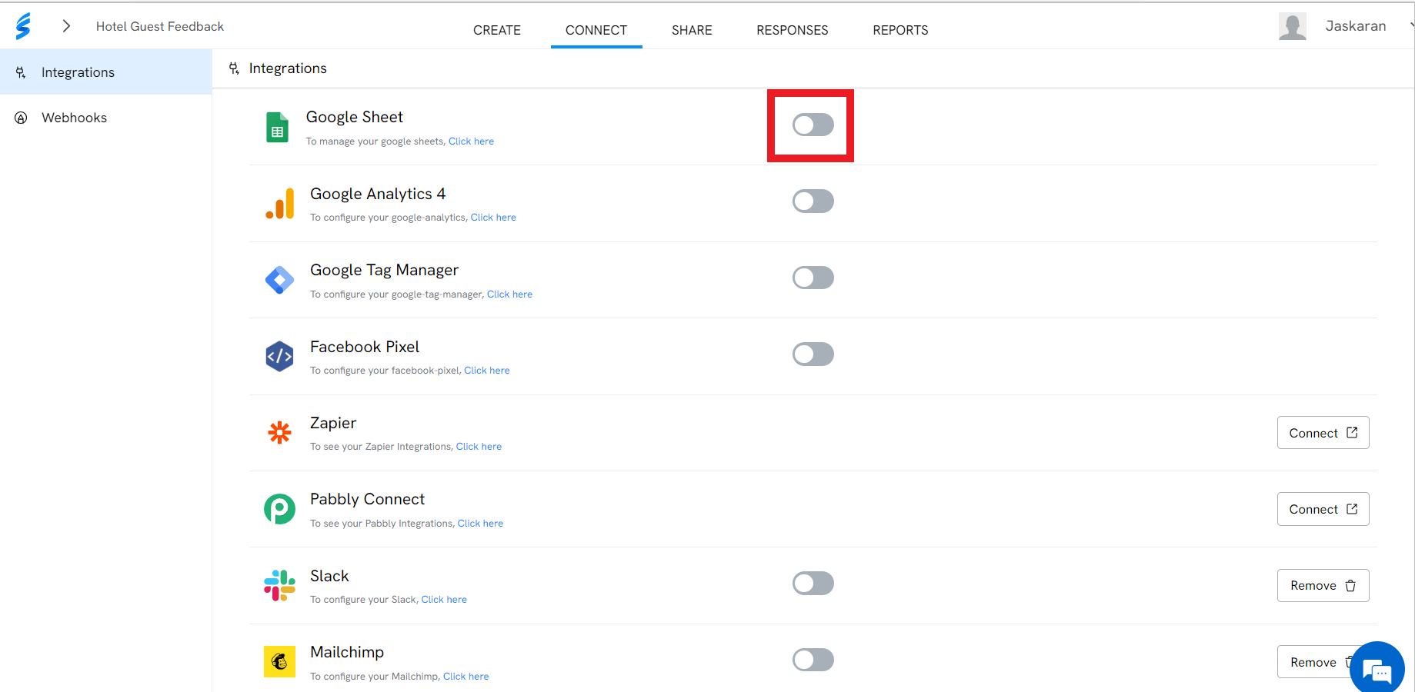Click the Google Analytics 4 icon
Screen dimensions: 1415x692
tap(280, 204)
